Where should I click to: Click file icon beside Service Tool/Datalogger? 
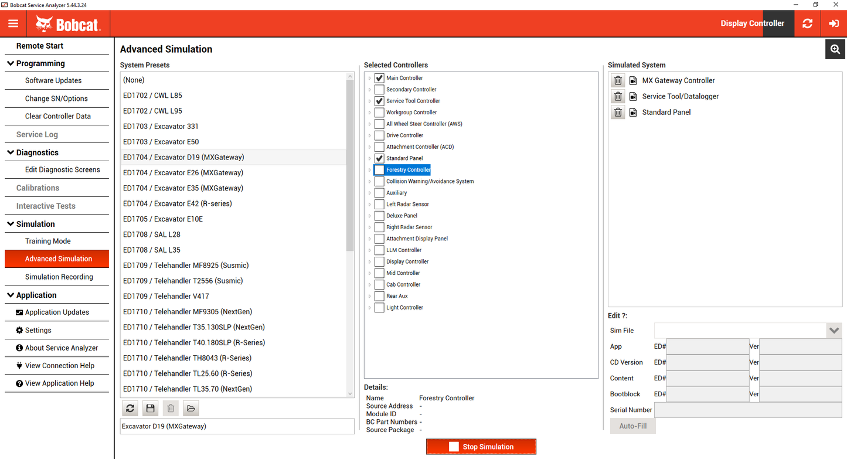633,96
